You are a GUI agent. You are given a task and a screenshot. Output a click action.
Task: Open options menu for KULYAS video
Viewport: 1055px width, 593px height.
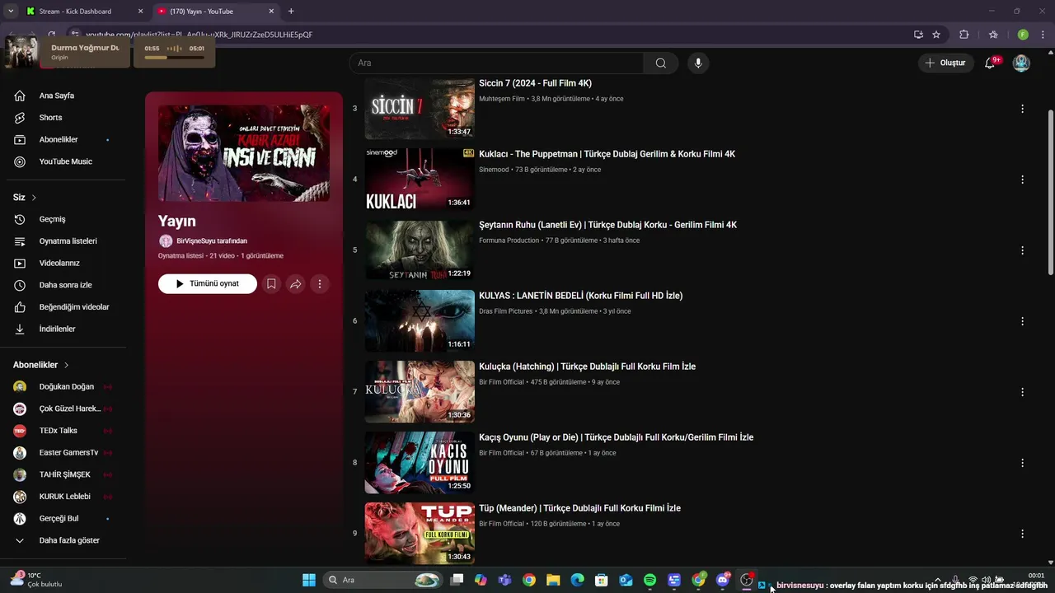pyautogui.click(x=1022, y=321)
